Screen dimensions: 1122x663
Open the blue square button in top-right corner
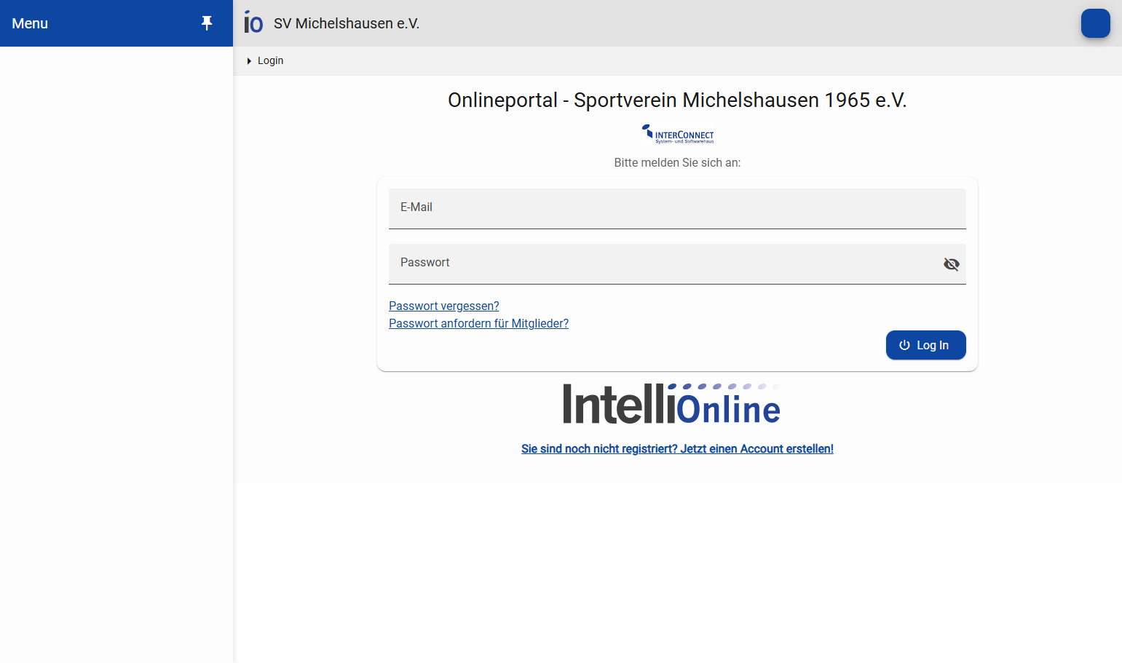click(x=1095, y=23)
